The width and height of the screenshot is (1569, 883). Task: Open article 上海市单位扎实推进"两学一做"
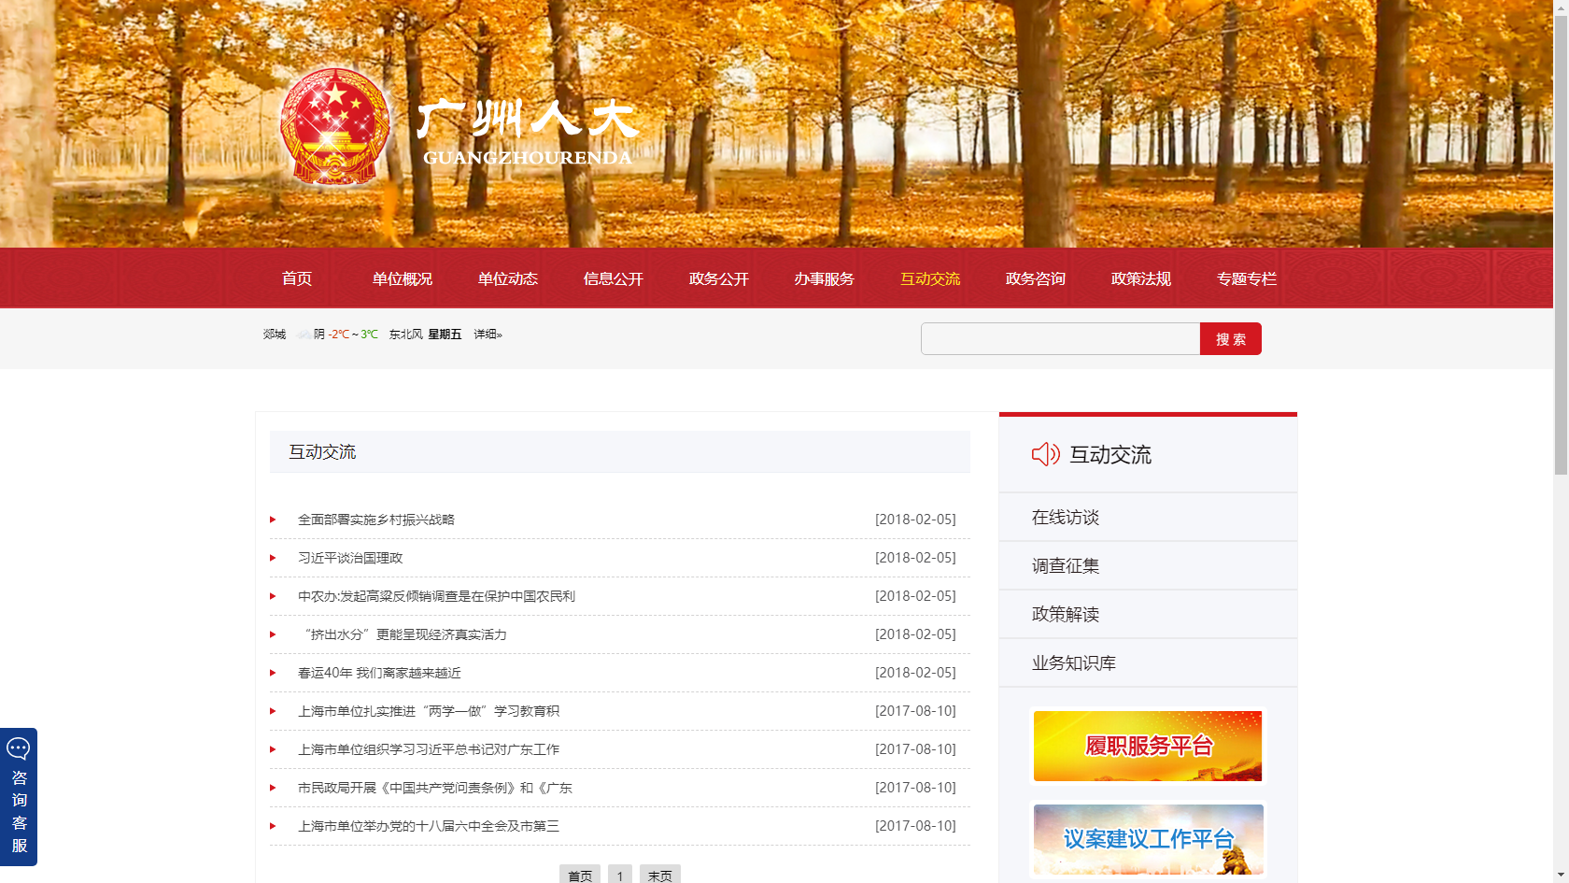[429, 711]
